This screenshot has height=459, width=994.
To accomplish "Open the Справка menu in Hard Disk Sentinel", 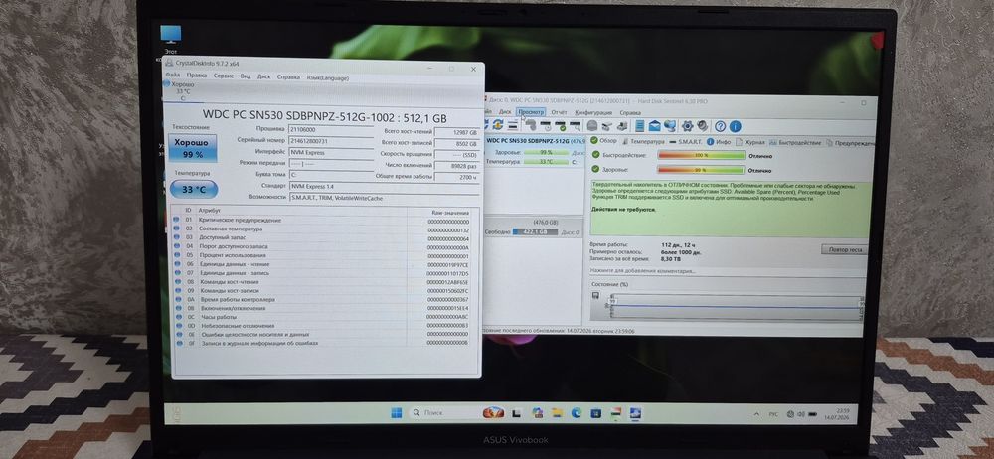I will point(630,113).
